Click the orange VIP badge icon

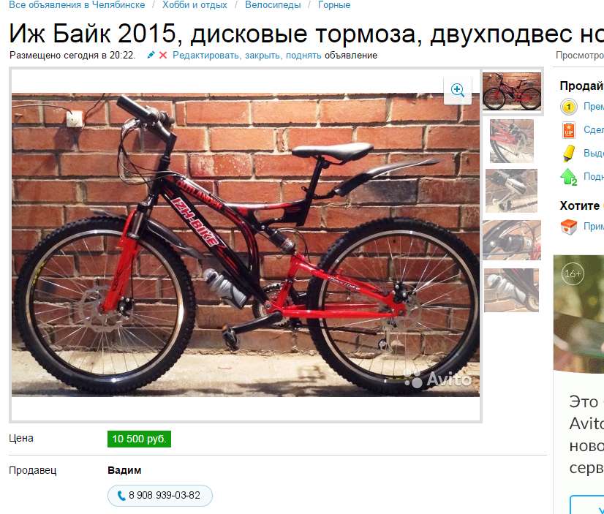(569, 130)
